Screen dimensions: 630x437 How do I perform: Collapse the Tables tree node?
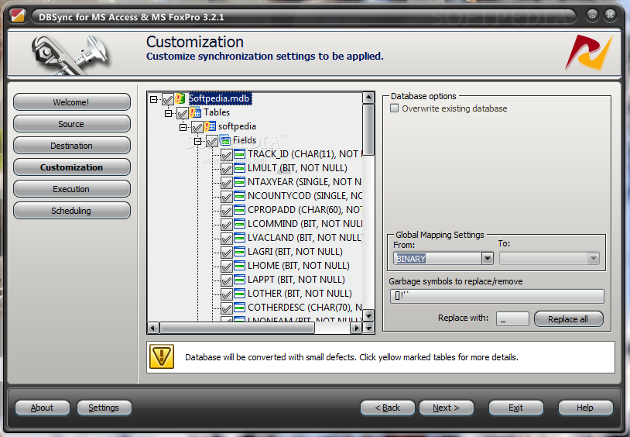[x=169, y=113]
